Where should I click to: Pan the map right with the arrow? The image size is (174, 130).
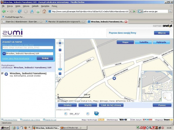(x=62, y=43)
